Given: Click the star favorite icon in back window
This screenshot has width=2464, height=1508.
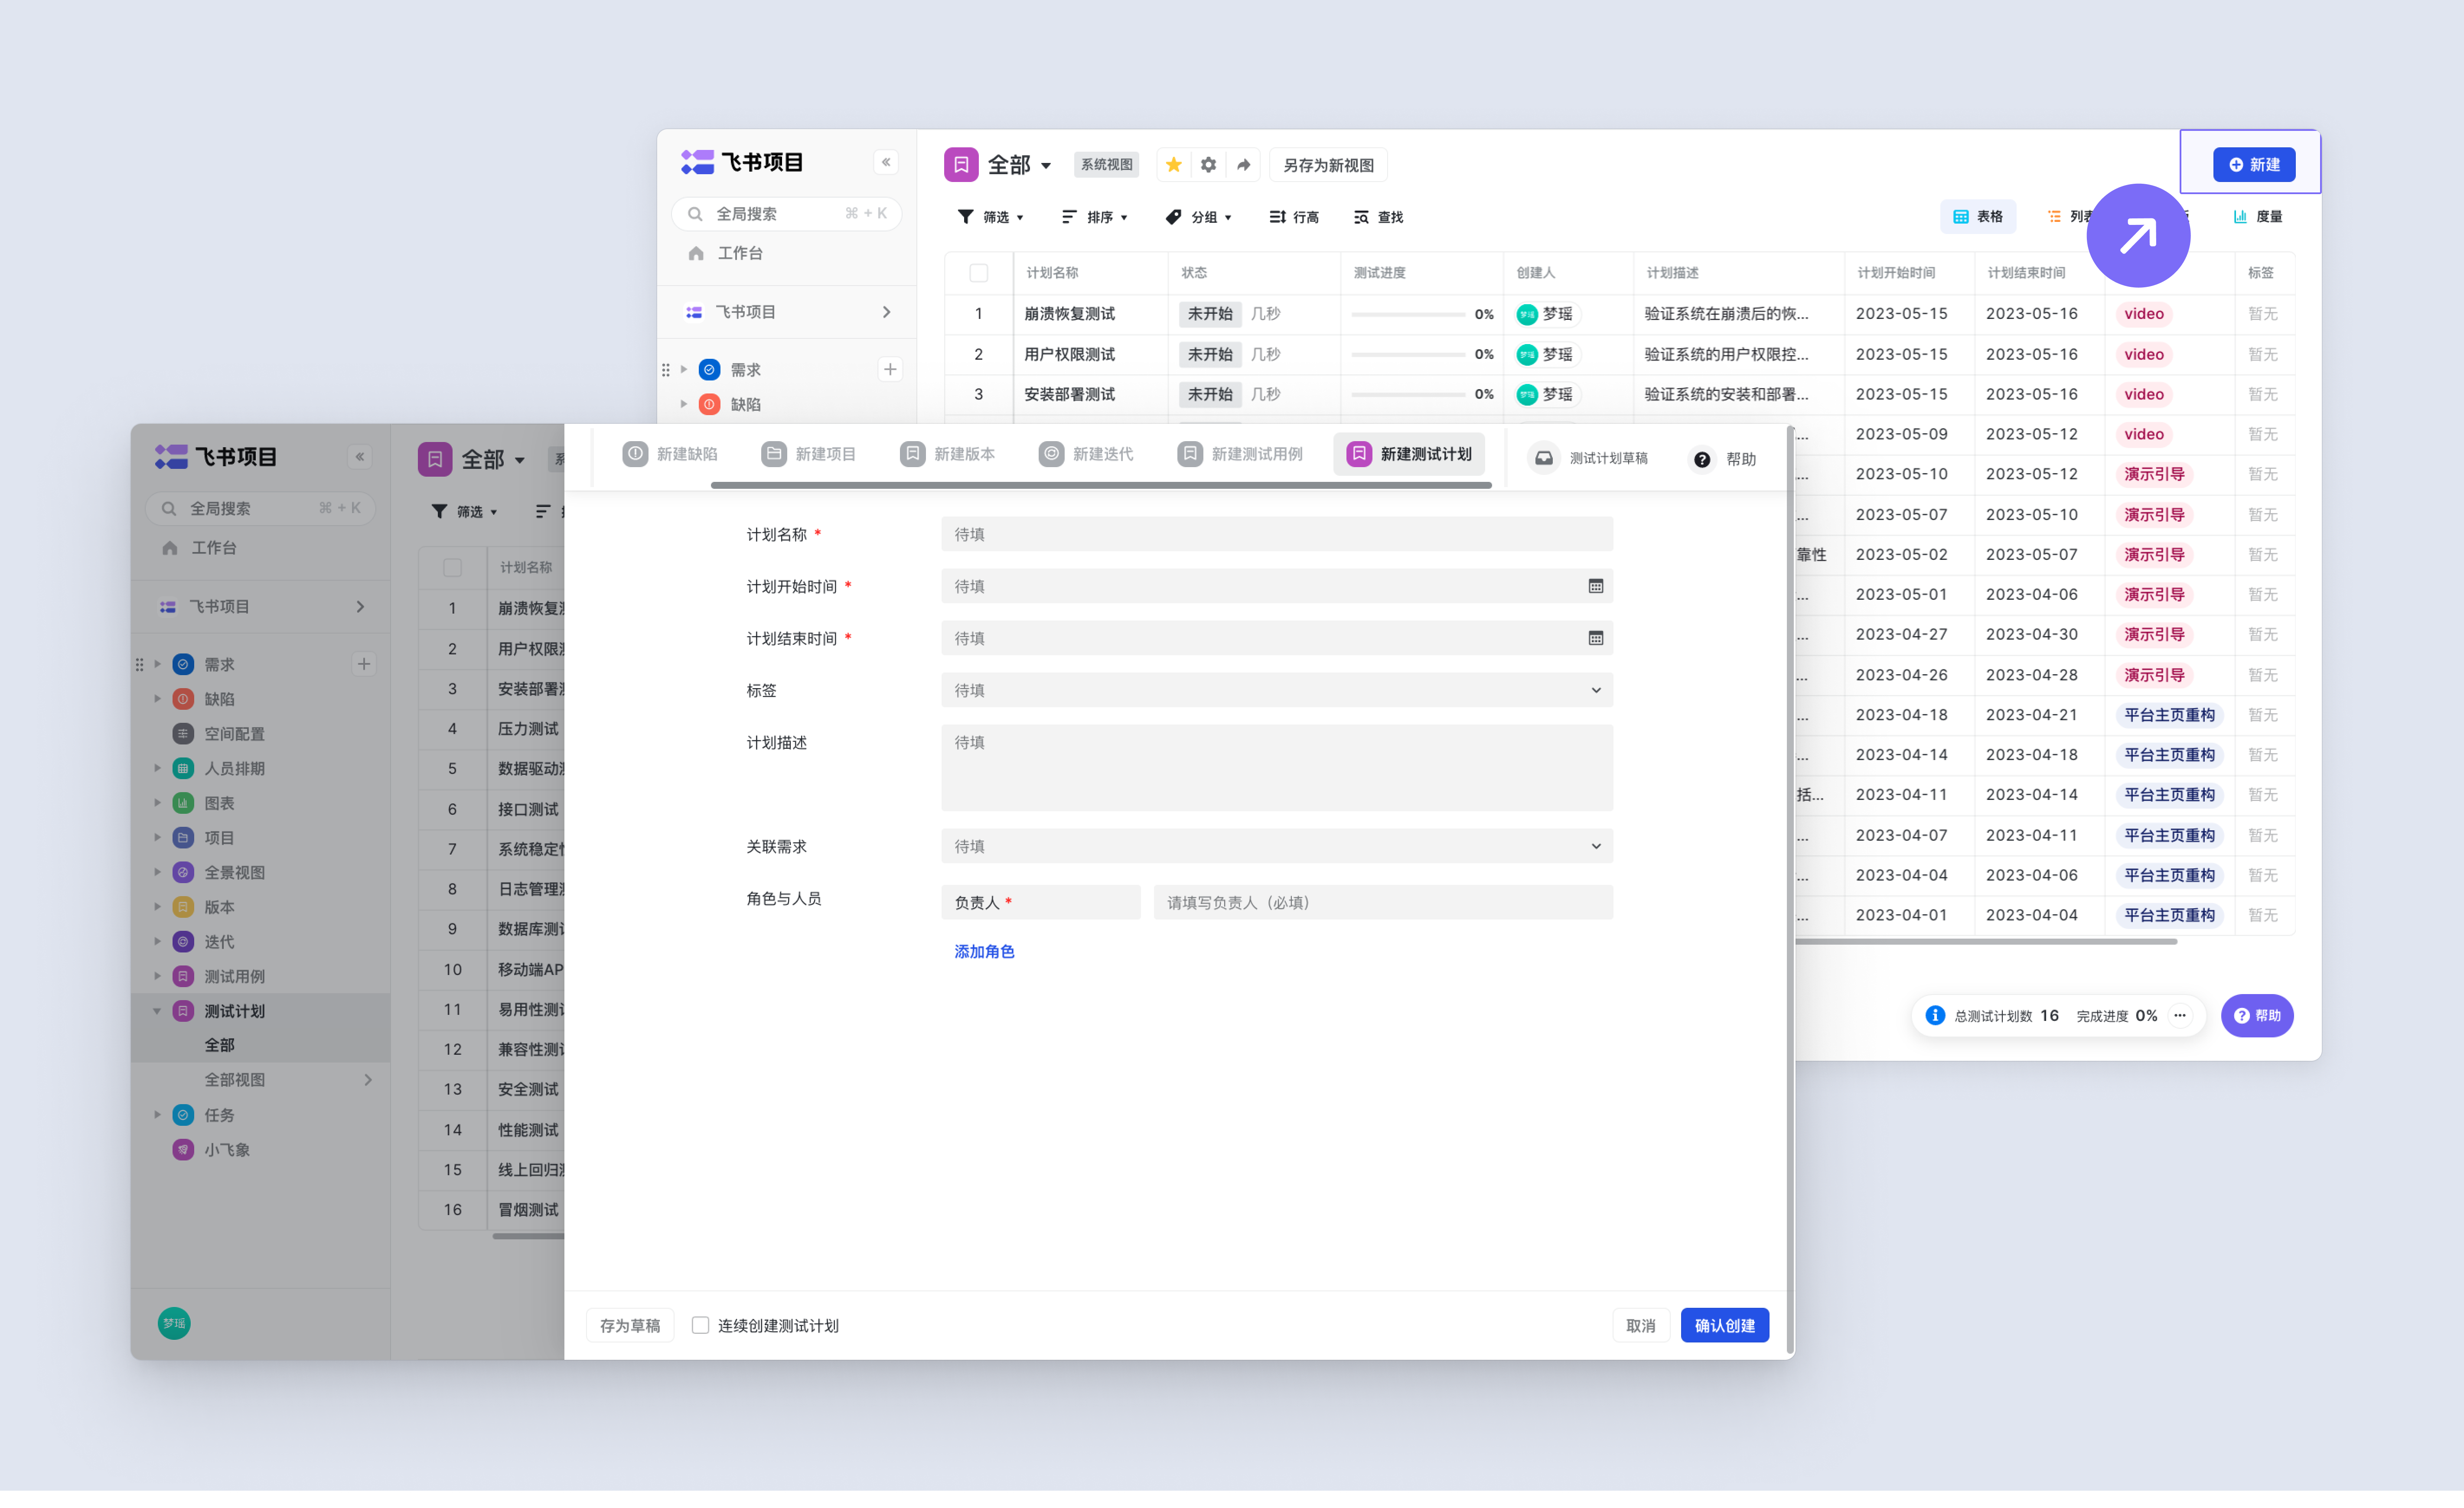Looking at the screenshot, I should 1173,165.
